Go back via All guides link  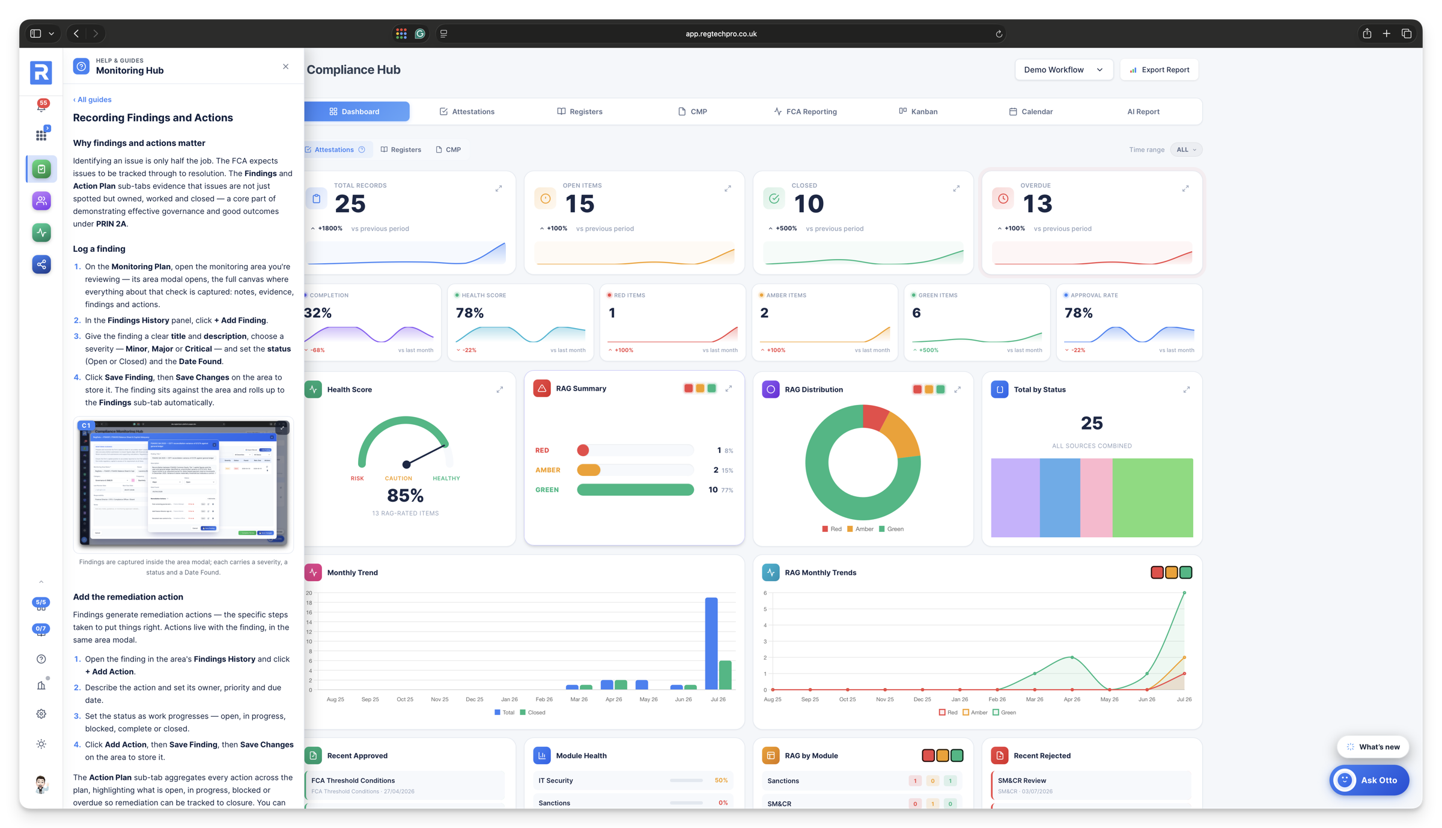click(x=92, y=100)
